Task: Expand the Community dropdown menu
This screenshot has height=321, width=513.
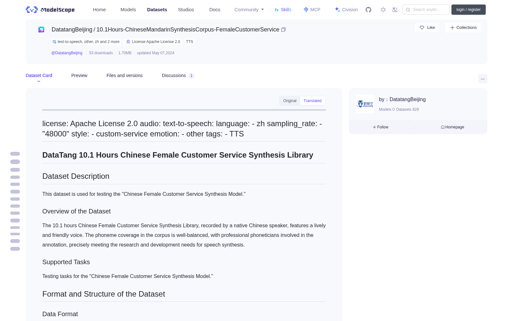Action: 249,10
